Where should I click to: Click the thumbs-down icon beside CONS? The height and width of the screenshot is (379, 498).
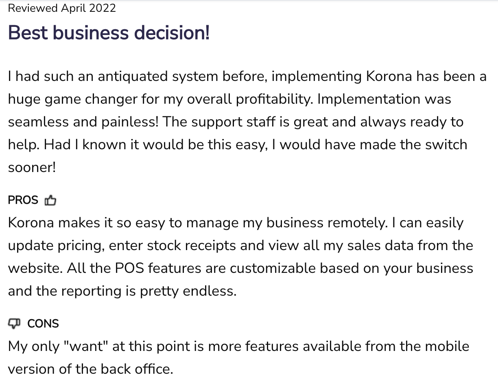14,323
